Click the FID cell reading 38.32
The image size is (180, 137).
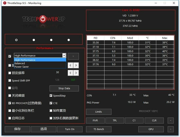[96, 60]
